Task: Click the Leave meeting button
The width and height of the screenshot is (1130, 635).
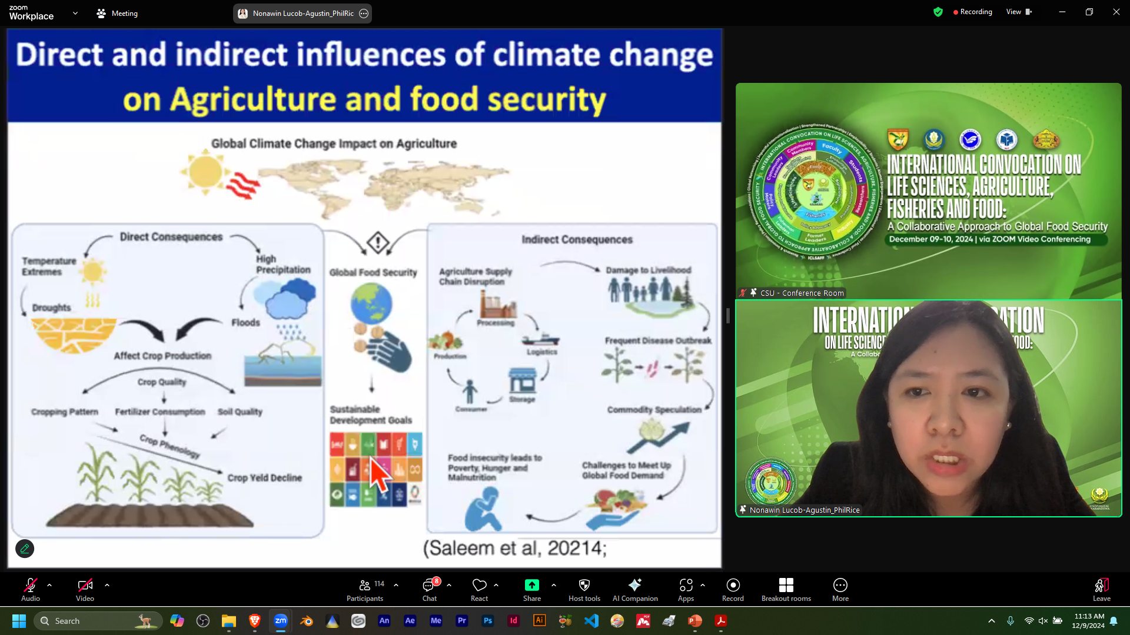Action: coord(1101,589)
